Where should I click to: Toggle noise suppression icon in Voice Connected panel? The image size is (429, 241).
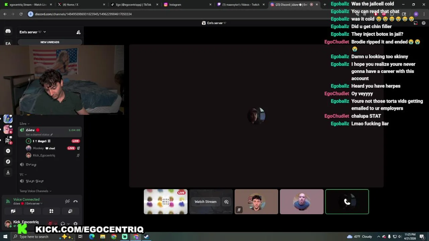tap(67, 201)
